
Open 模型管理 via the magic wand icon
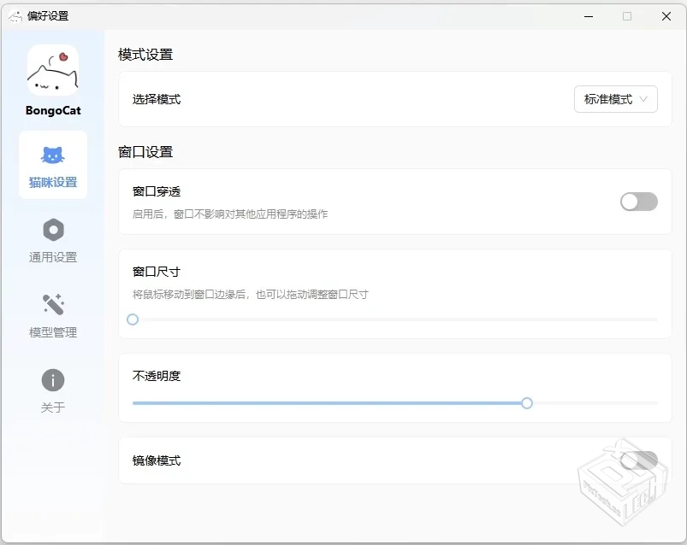tap(54, 305)
